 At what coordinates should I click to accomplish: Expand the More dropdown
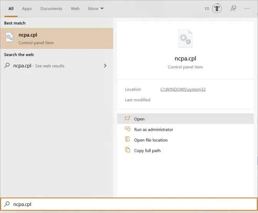click(95, 8)
